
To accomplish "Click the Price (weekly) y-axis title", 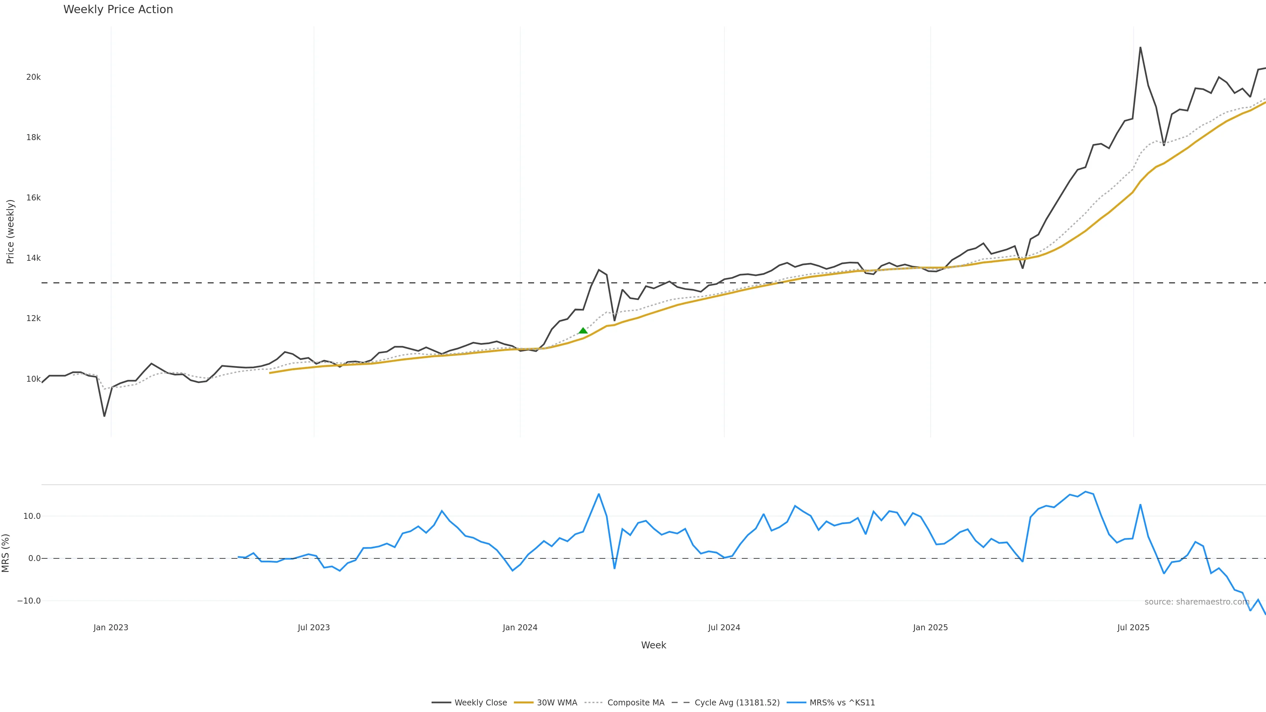I will coord(10,231).
